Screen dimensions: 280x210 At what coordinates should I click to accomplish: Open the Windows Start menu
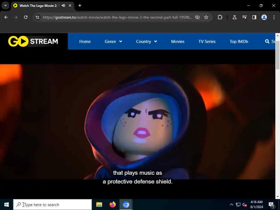(x=7, y=205)
